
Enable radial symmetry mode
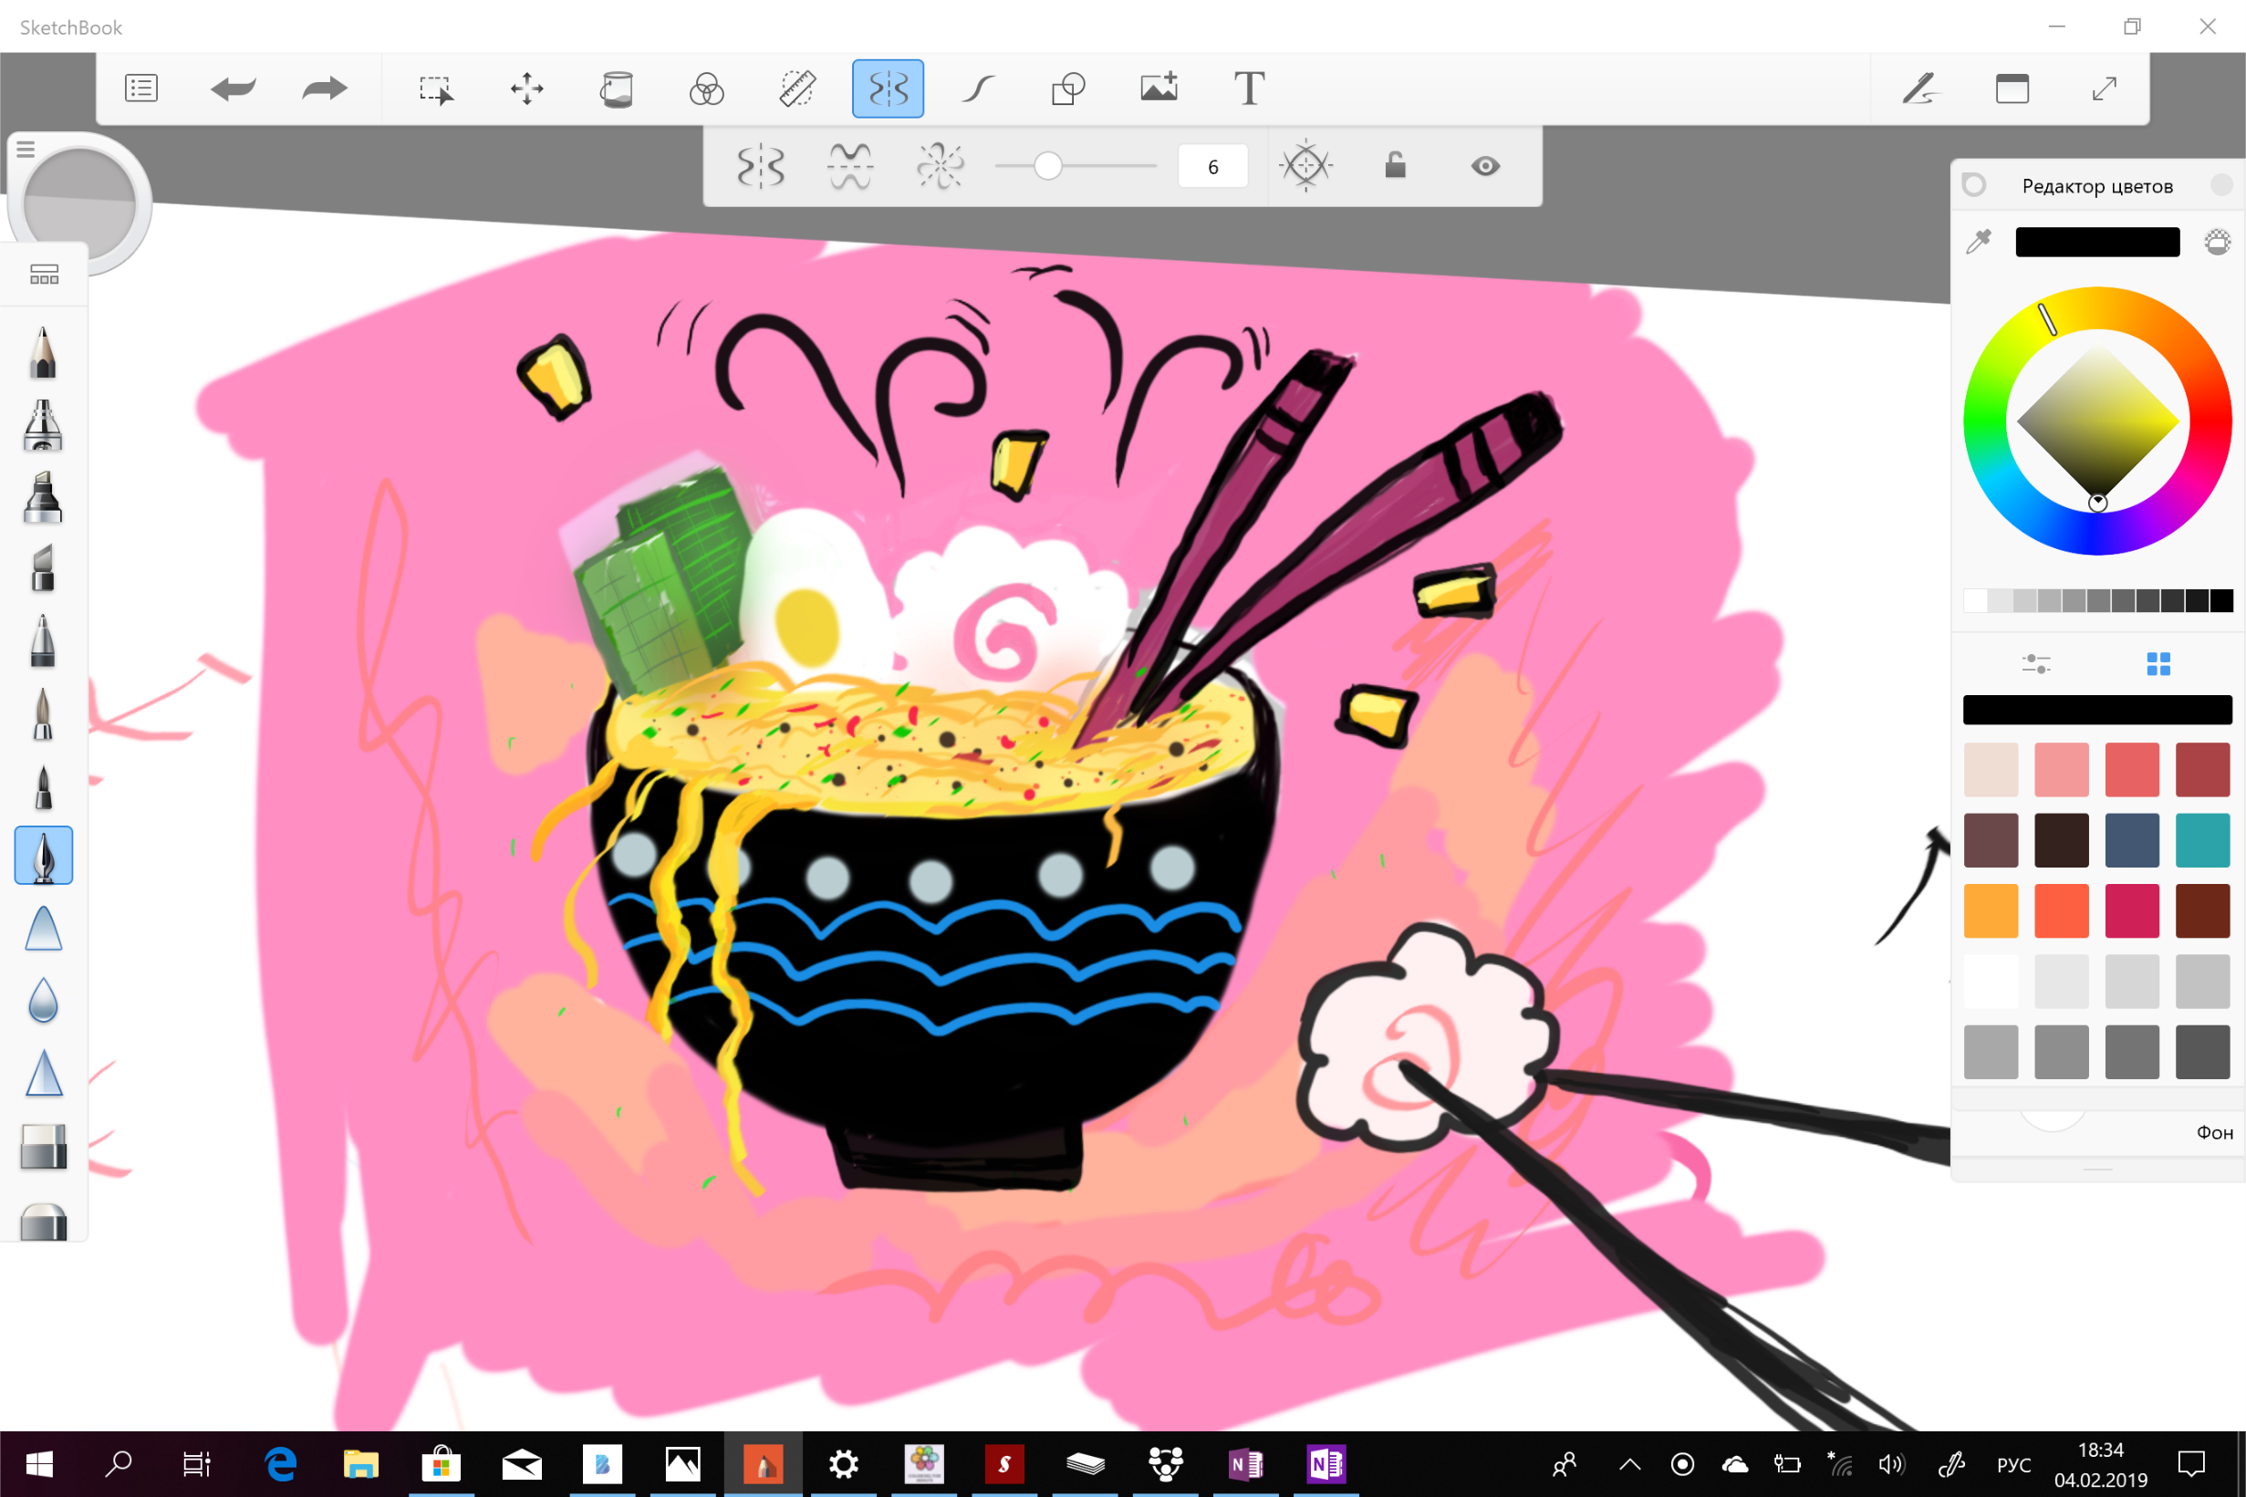[x=941, y=167]
